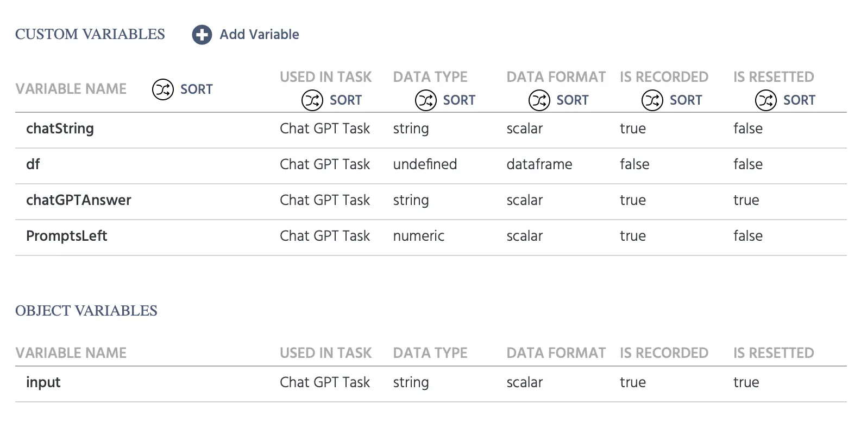This screenshot has width=867, height=436.
Task: Click Is Recorded false for df
Action: pos(634,164)
